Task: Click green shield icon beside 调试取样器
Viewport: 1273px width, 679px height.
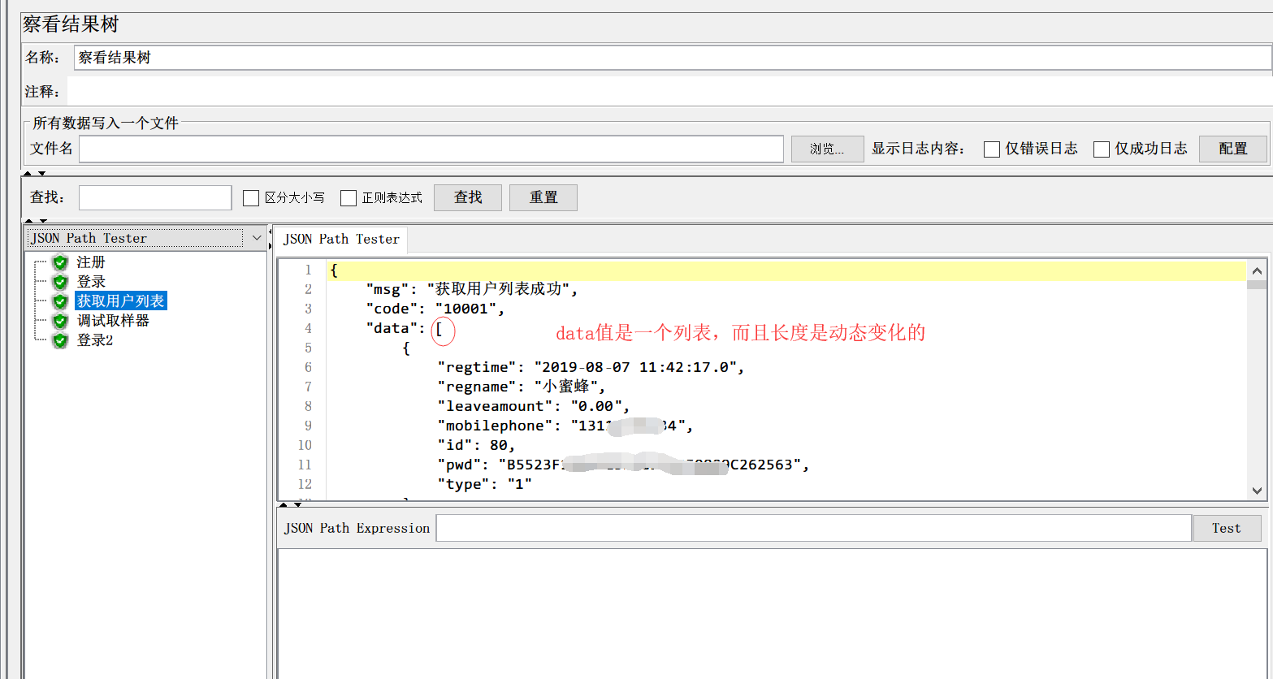Action: [59, 321]
